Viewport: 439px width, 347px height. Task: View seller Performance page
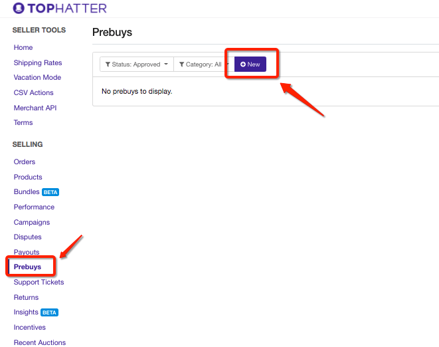point(34,207)
